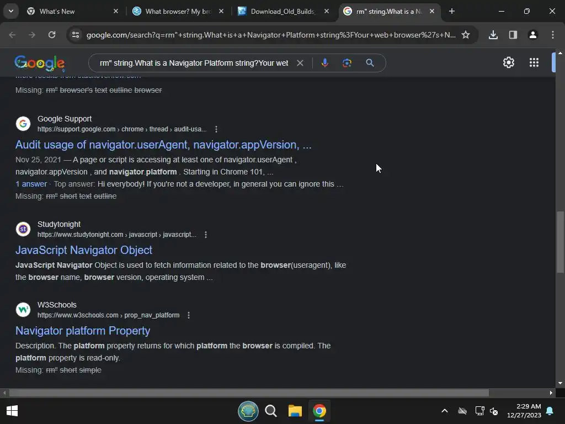Switch to the Download_Old_Builds tab
Viewport: 565px width, 424px height.
tap(283, 12)
